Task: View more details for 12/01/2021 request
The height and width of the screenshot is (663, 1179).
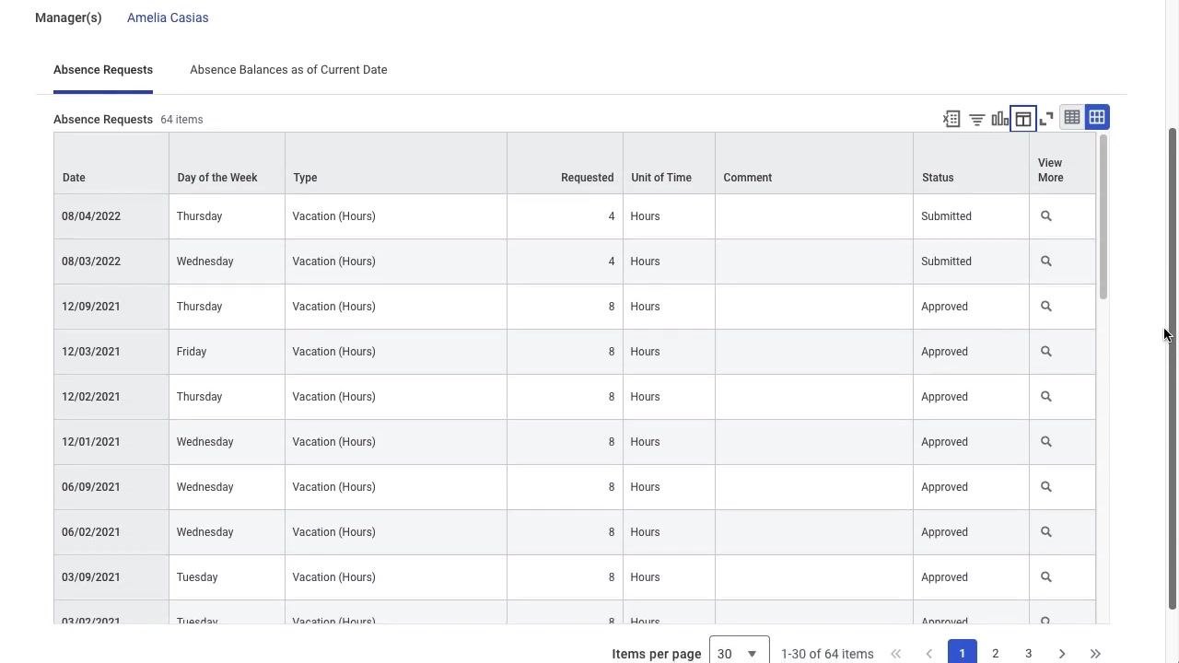Action: (x=1046, y=442)
